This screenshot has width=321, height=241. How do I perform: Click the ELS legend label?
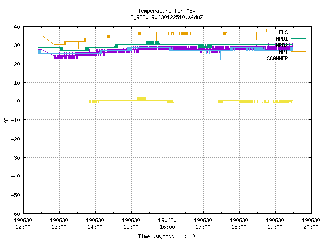pos(283,32)
